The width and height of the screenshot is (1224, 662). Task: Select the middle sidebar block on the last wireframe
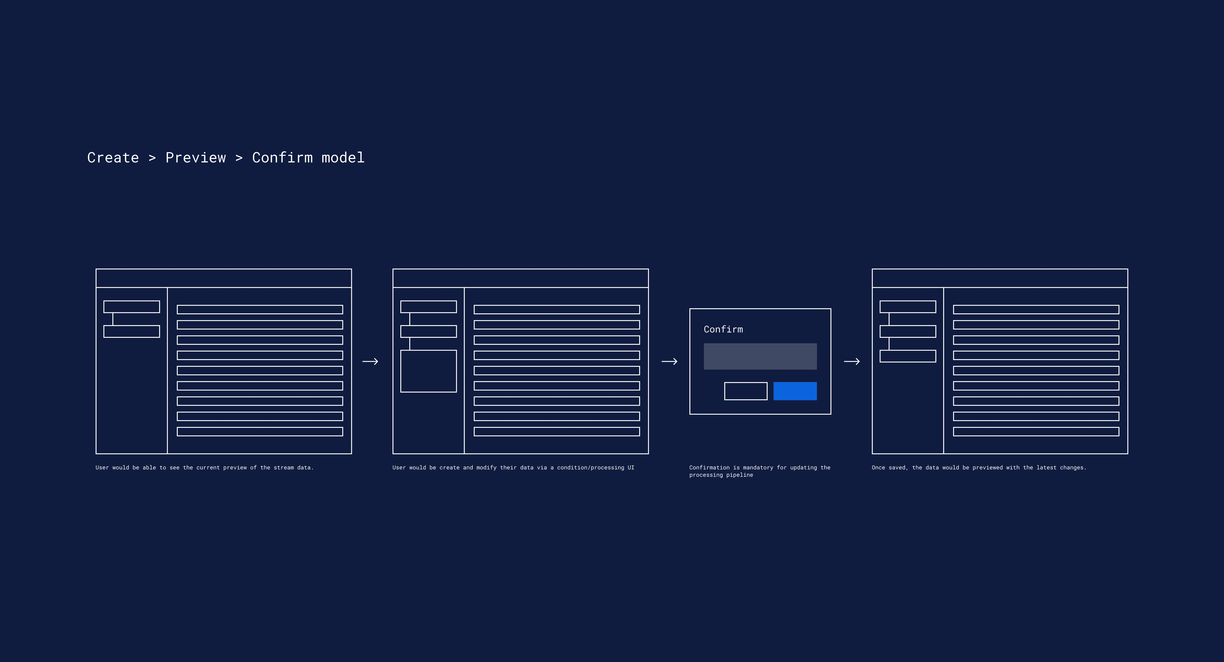tap(907, 331)
